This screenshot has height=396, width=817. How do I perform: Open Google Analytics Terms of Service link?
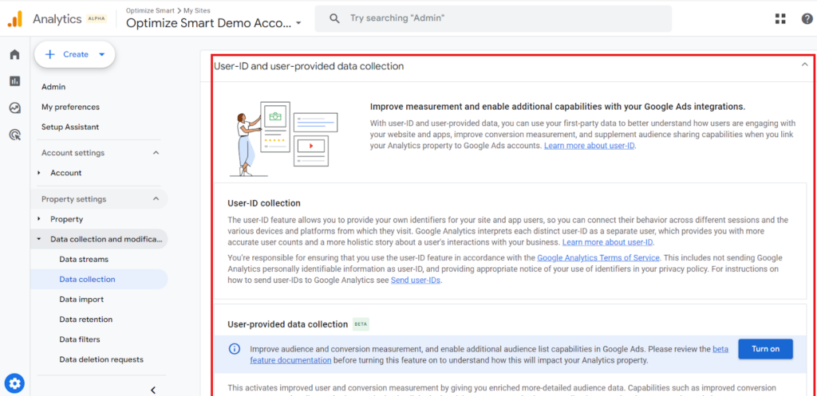pyautogui.click(x=598, y=257)
